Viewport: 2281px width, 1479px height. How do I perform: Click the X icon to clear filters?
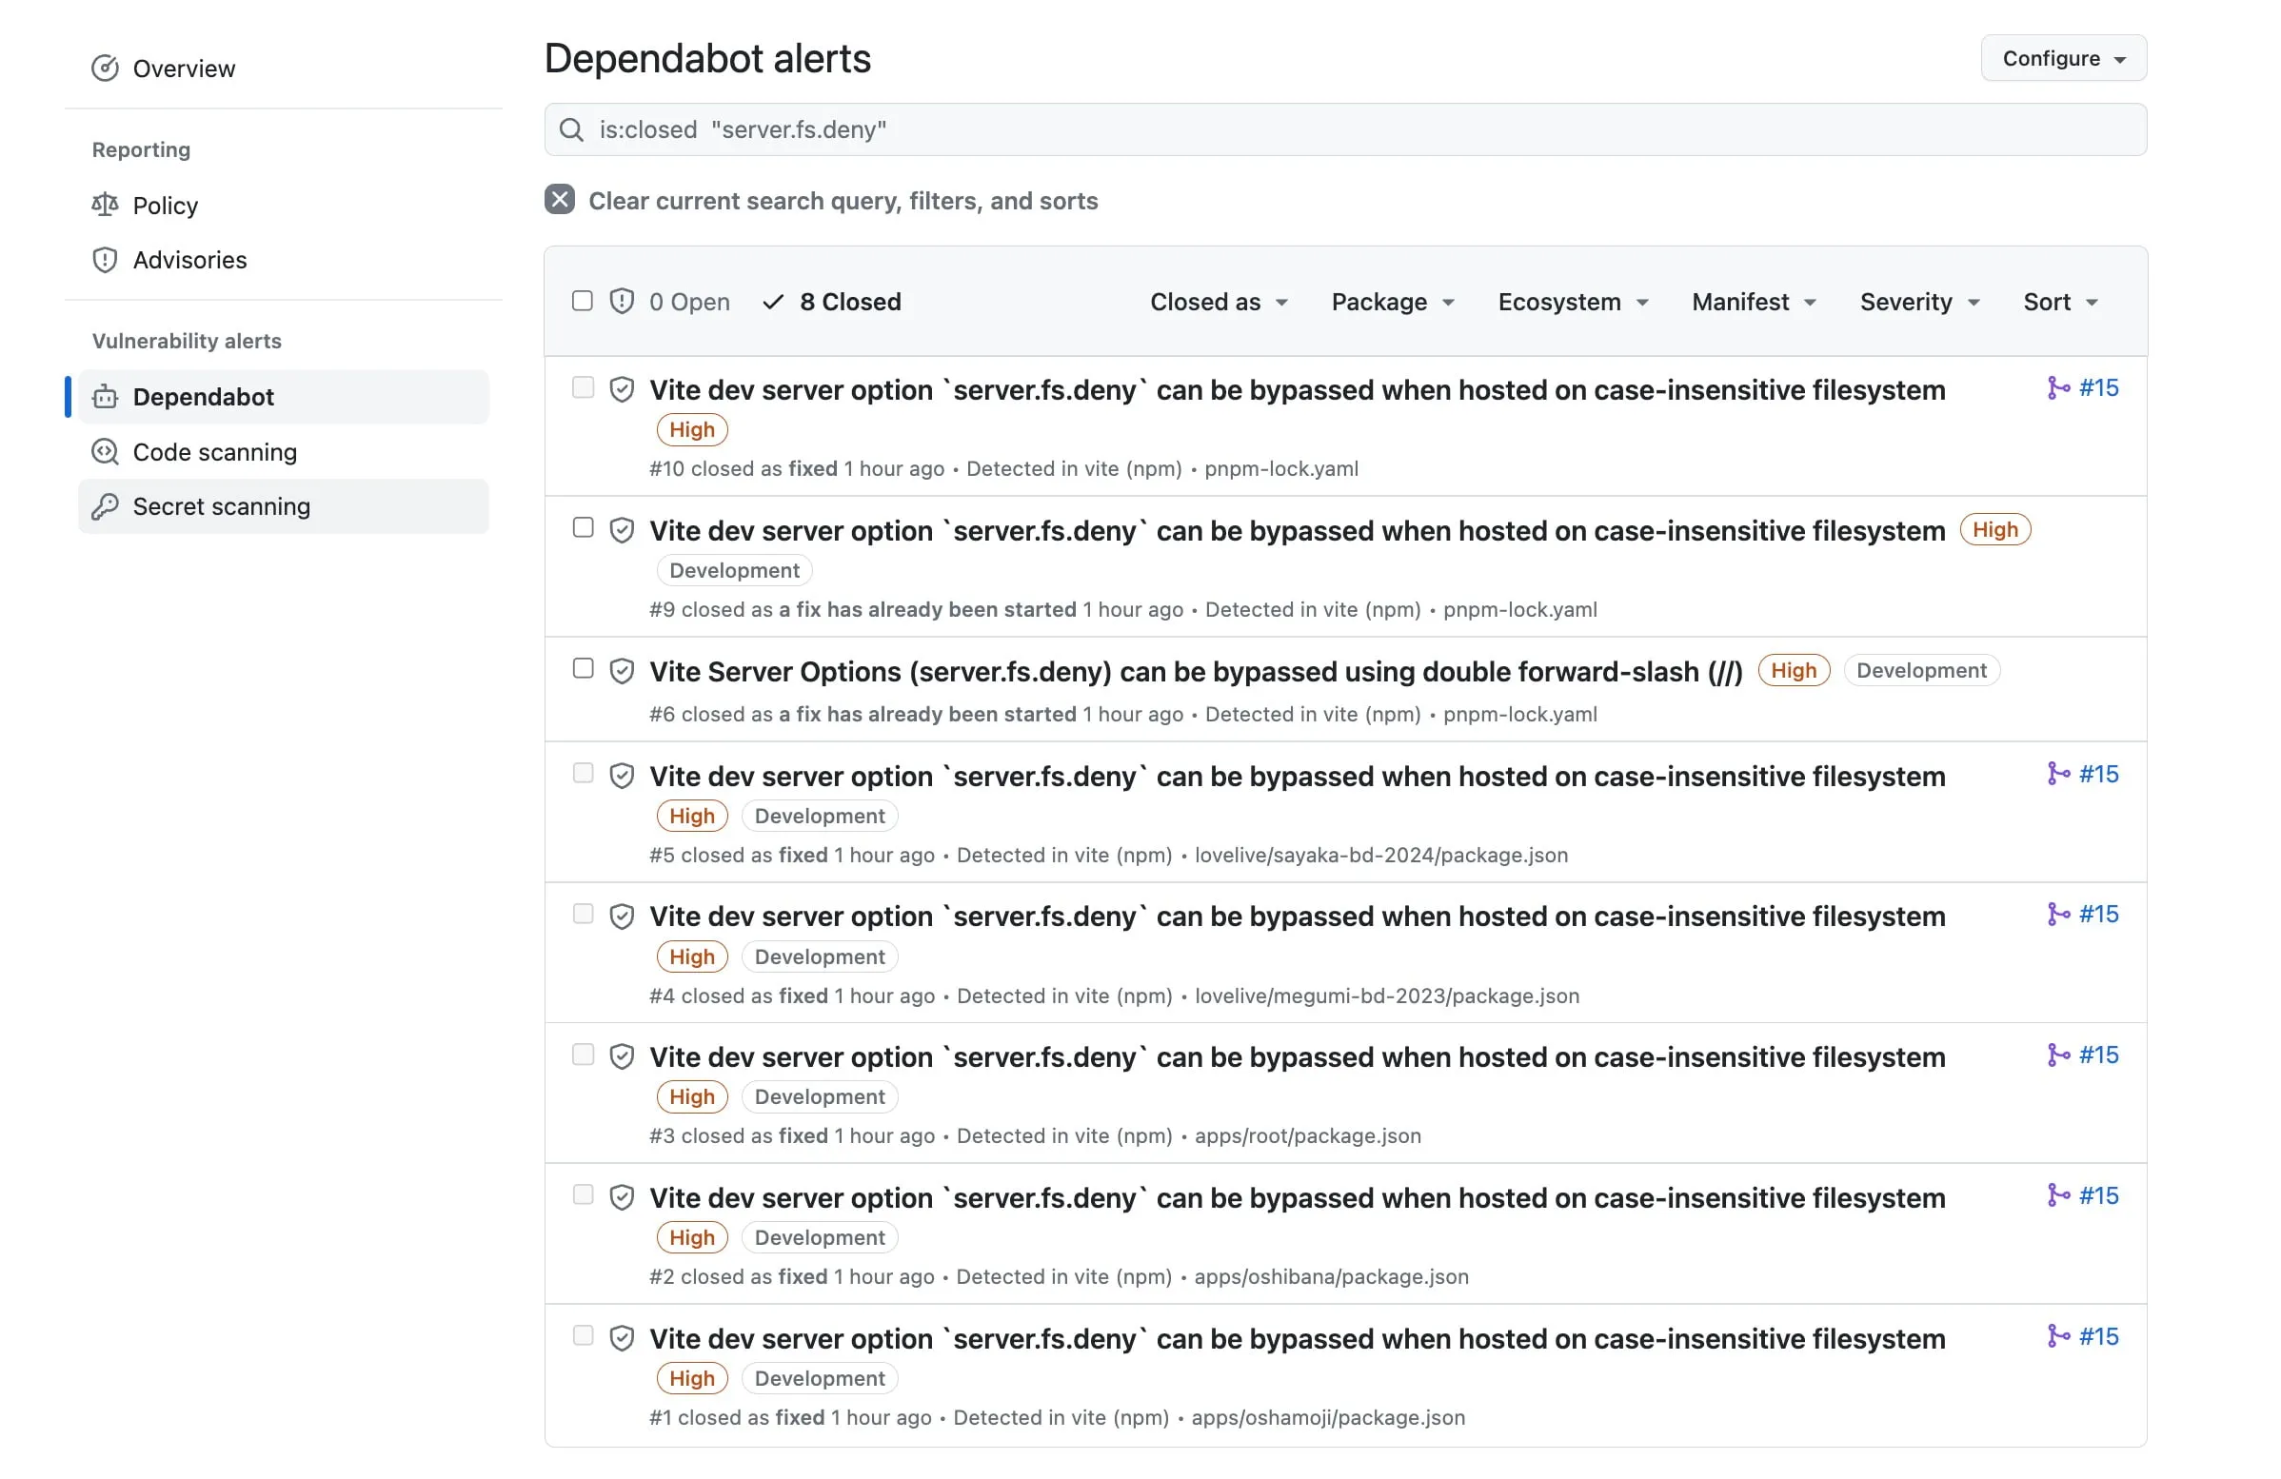pyautogui.click(x=560, y=200)
